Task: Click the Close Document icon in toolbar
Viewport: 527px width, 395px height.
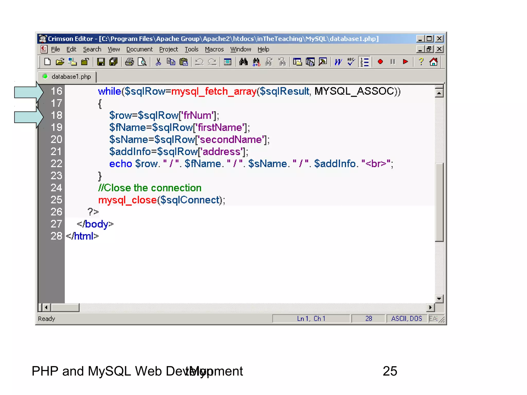Action: [x=85, y=62]
